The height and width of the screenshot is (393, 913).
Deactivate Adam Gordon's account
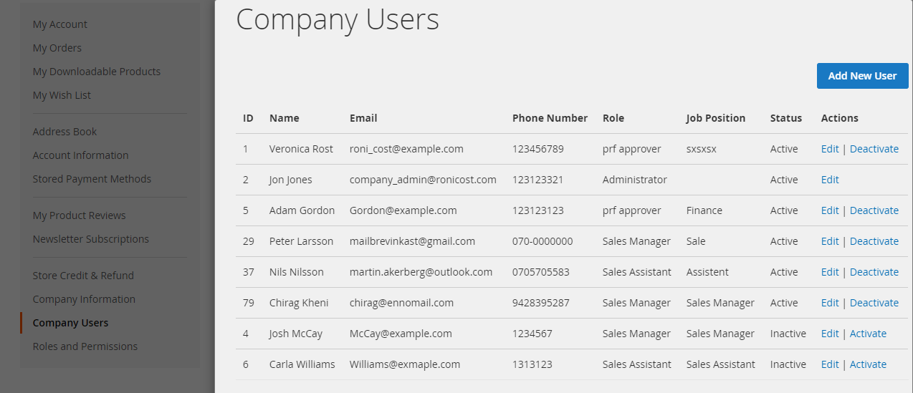pyautogui.click(x=874, y=210)
